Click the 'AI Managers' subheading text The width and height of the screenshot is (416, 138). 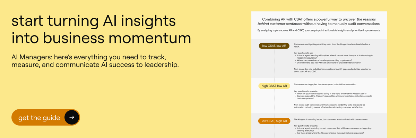click(95, 60)
